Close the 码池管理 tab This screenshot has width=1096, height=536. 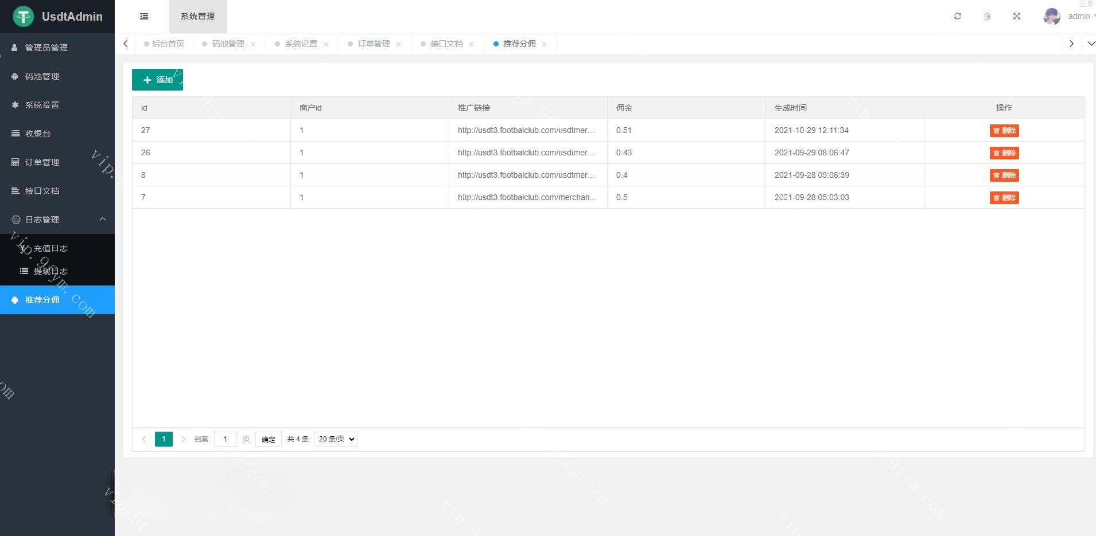[253, 44]
